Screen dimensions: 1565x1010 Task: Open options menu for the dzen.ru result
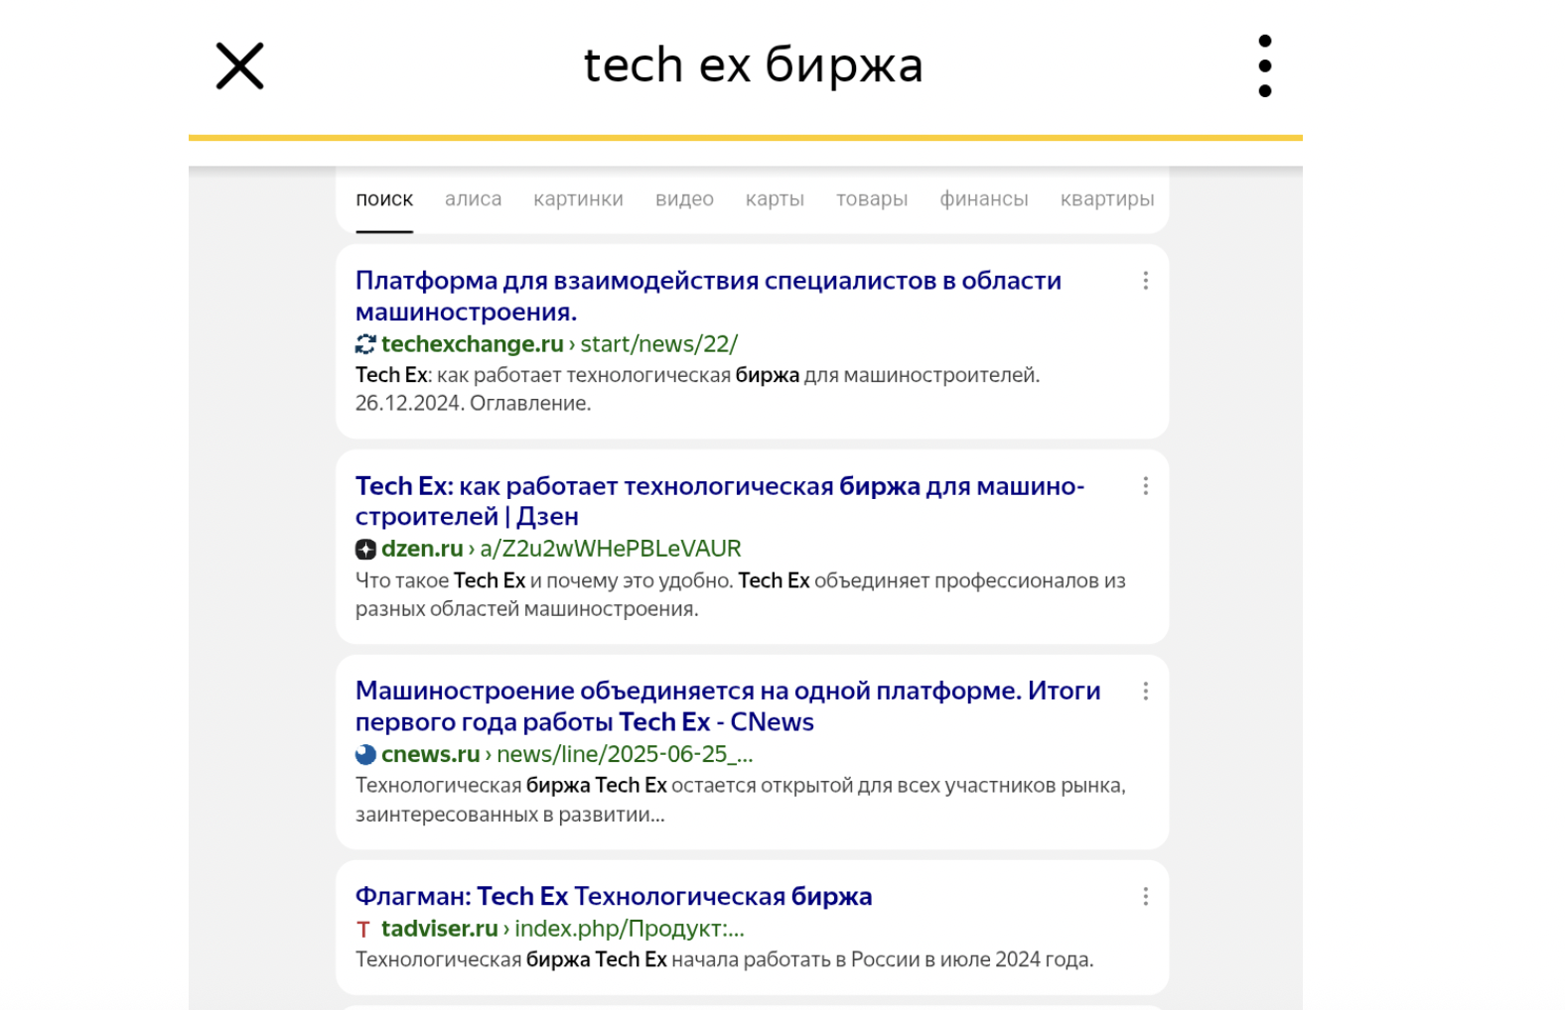click(x=1145, y=486)
